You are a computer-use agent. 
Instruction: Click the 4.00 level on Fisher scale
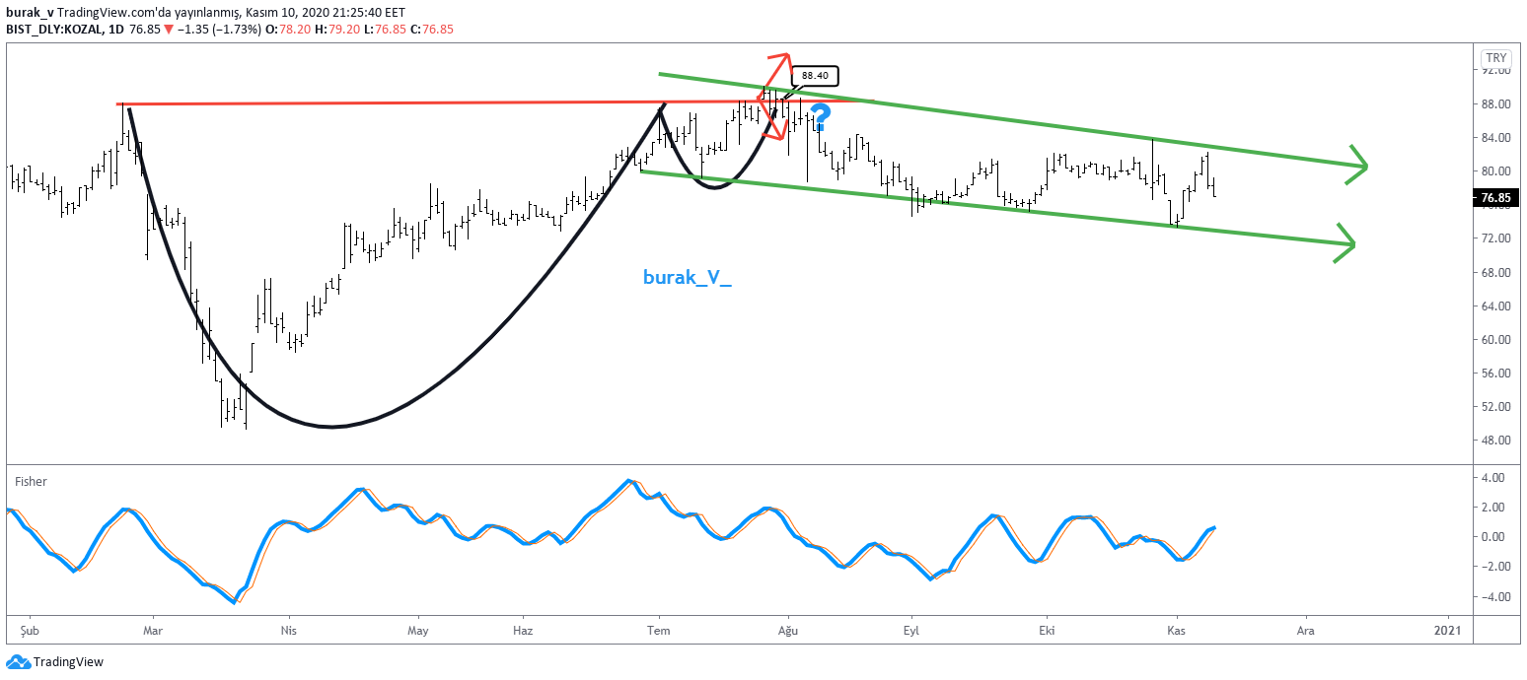coord(1493,478)
